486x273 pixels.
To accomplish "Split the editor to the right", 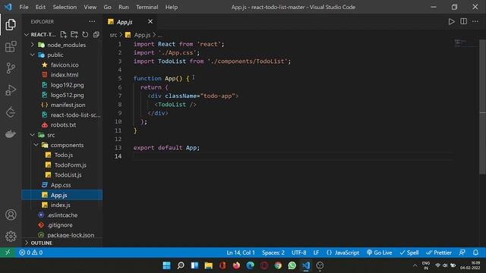I will tap(463, 21).
